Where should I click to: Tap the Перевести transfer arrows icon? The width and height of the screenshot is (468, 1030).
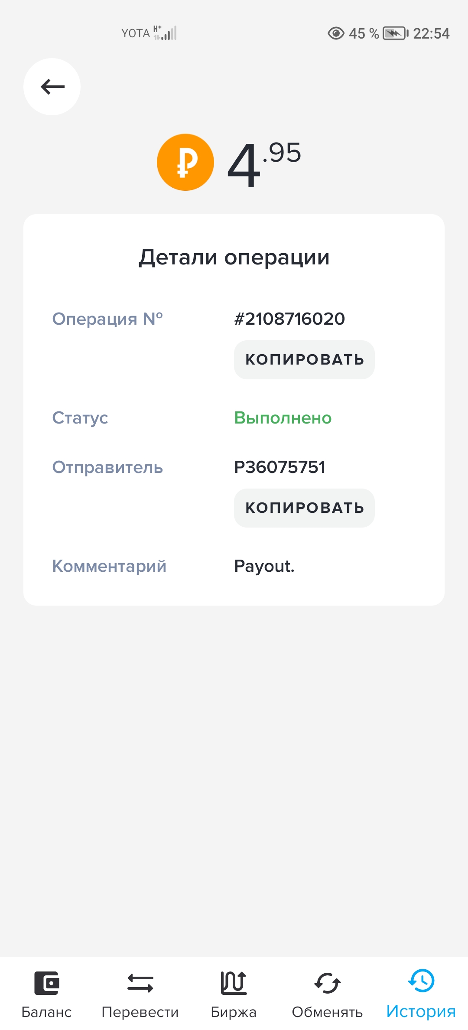click(x=140, y=983)
